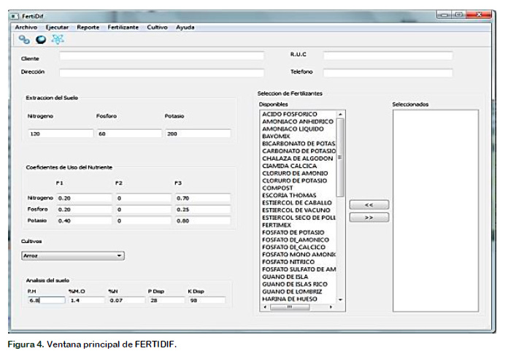
Task: Select FOSFATO NITRICO fertilizer
Action: [x=288, y=262]
